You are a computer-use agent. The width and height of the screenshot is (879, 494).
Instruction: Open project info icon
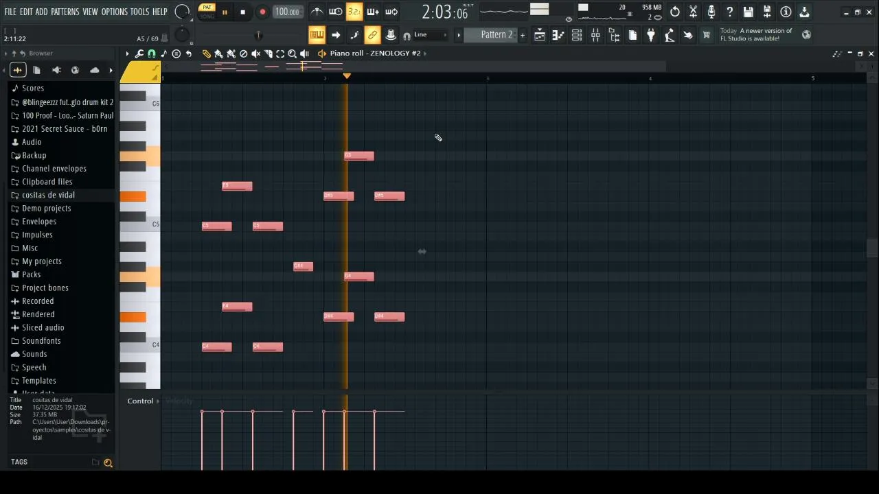point(786,12)
